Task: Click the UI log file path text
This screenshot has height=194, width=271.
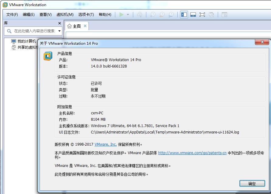Action: (x=165, y=132)
